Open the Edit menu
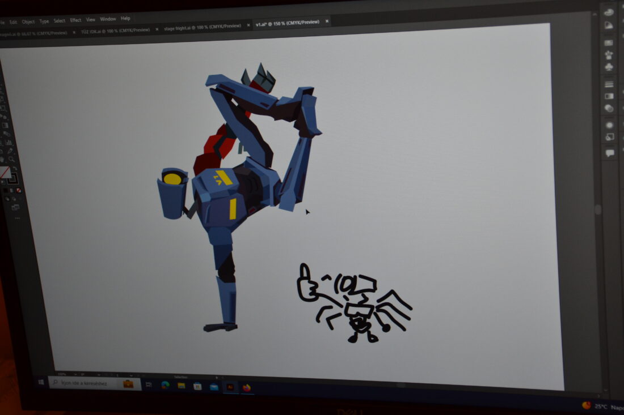 pos(13,22)
